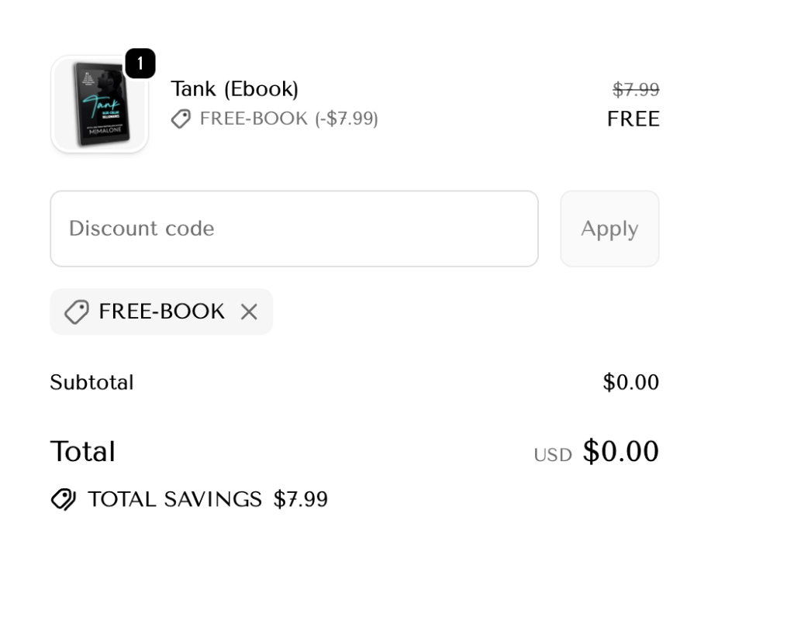The image size is (794, 634).
Task: Click the FREE-BOOK (-$7.99) discount text
Action: pos(288,119)
